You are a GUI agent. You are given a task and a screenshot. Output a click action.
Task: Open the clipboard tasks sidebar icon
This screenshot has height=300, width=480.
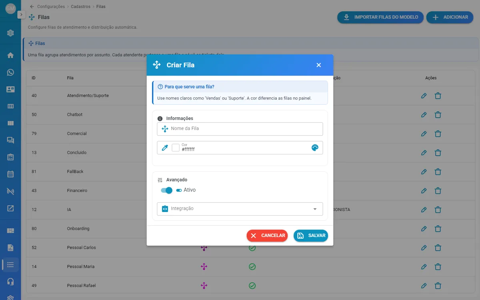pyautogui.click(x=10, y=157)
